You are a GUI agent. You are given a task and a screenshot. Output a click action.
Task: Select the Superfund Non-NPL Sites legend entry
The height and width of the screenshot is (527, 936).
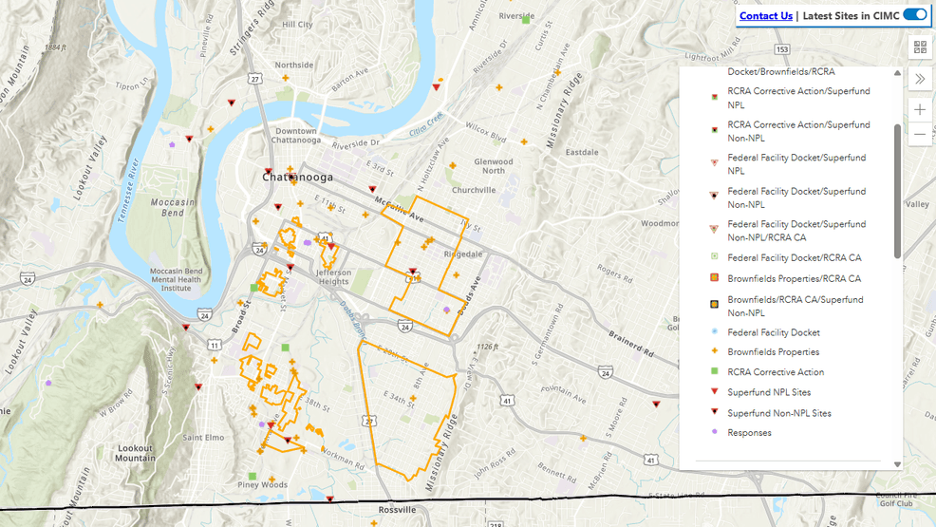[x=778, y=413]
